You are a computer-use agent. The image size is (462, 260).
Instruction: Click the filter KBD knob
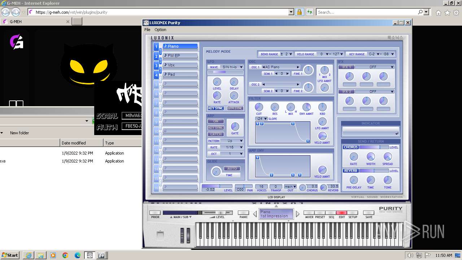(x=322, y=107)
